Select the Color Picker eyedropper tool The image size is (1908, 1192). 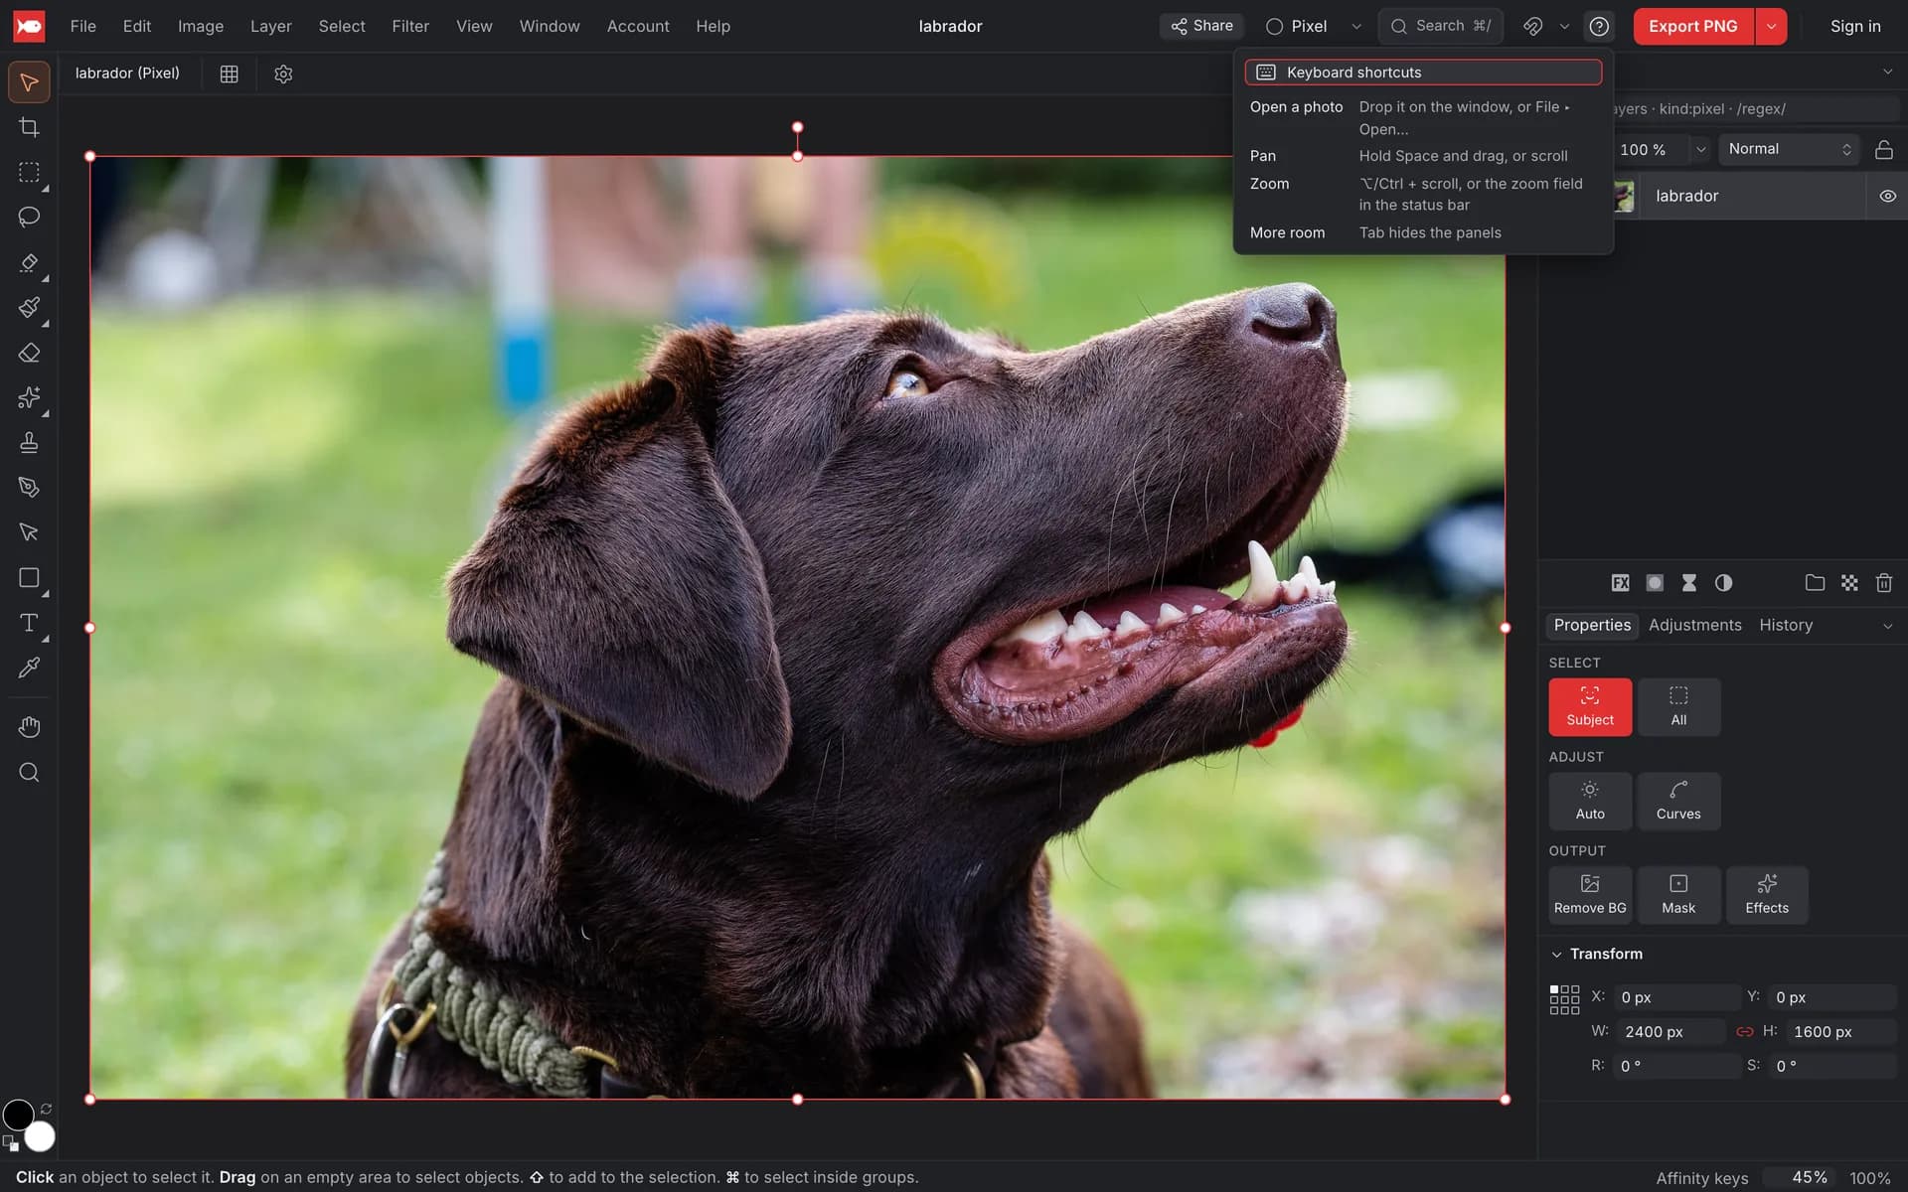point(29,668)
